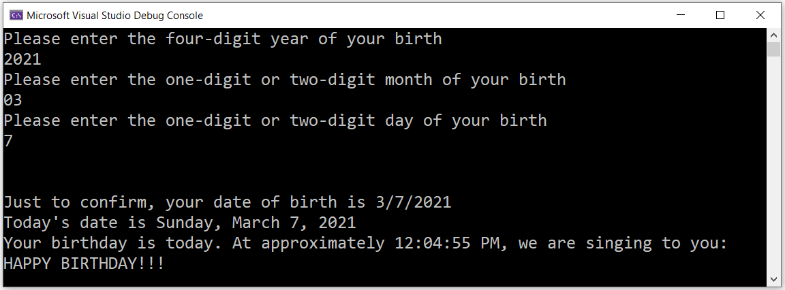Click the entered day value 7
The width and height of the screenshot is (785, 290).
8,141
